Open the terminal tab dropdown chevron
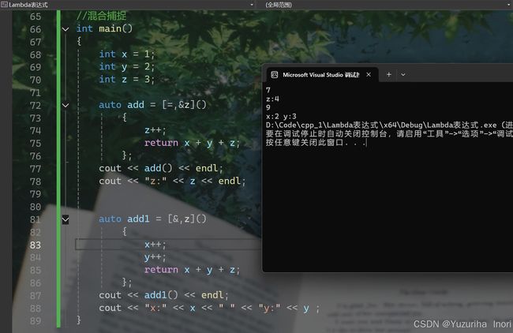Image resolution: width=513 pixels, height=333 pixels. pyautogui.click(x=403, y=75)
